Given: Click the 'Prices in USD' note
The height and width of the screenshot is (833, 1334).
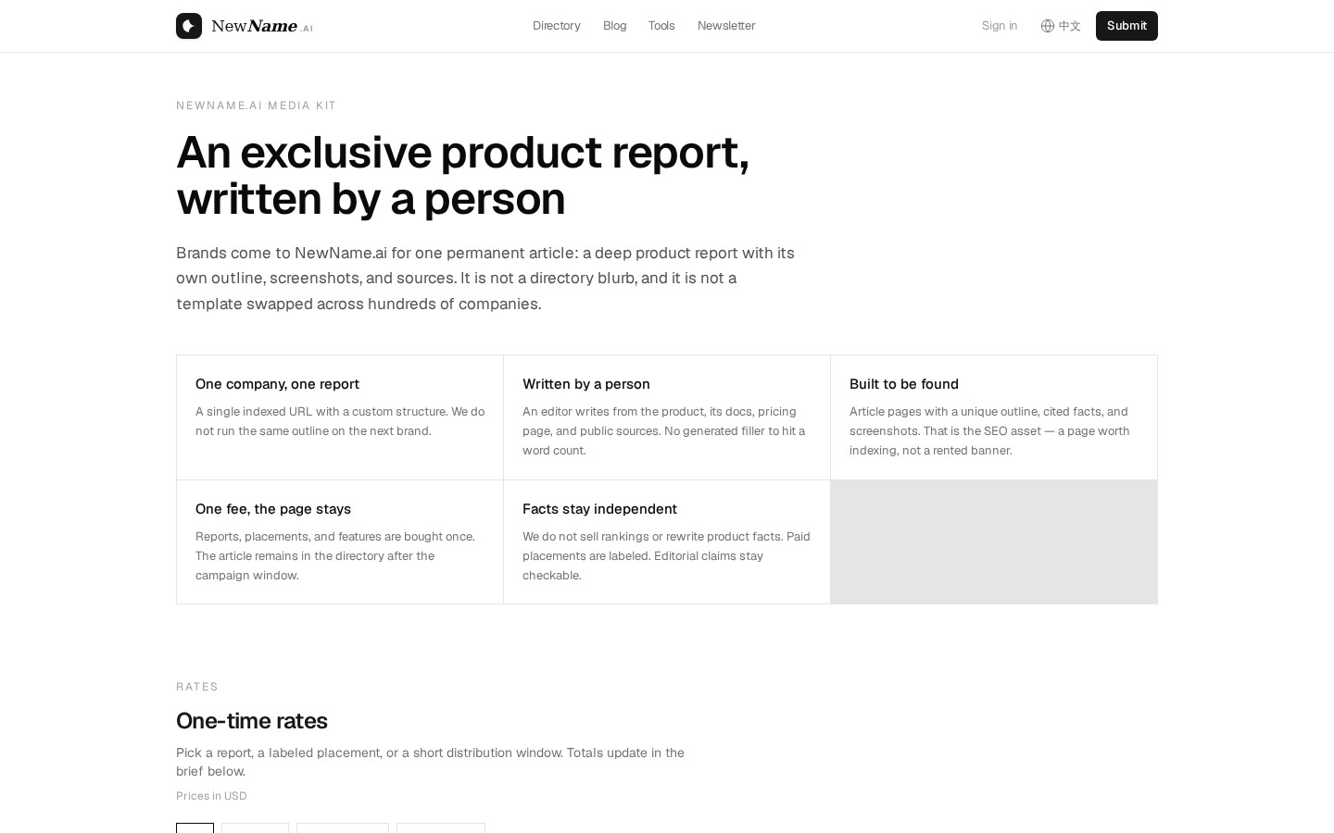Looking at the screenshot, I should click(211, 796).
